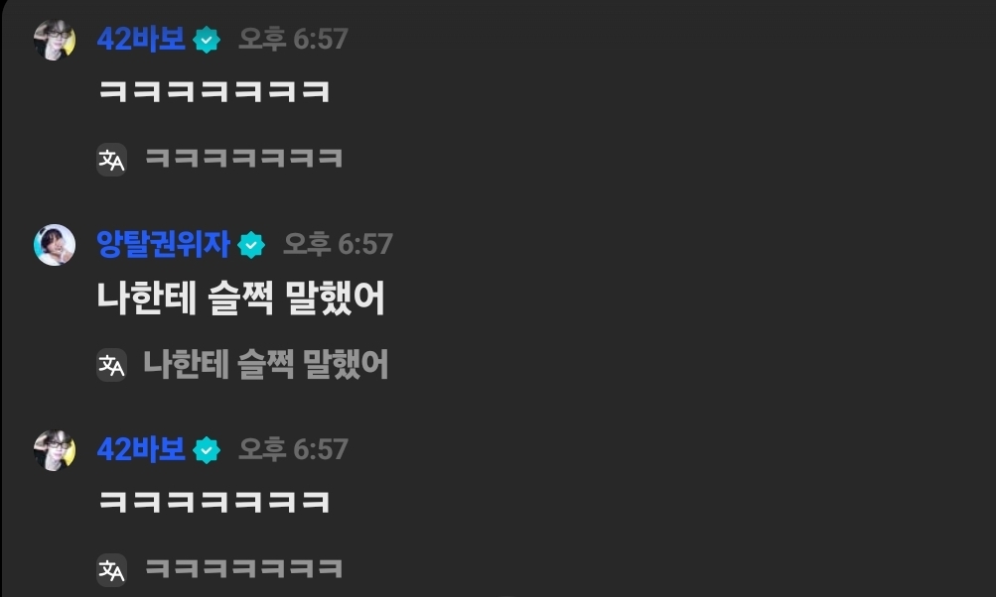The image size is (996, 597).
Task: Click translate icon under first 42바보 message
Action: coord(112,160)
